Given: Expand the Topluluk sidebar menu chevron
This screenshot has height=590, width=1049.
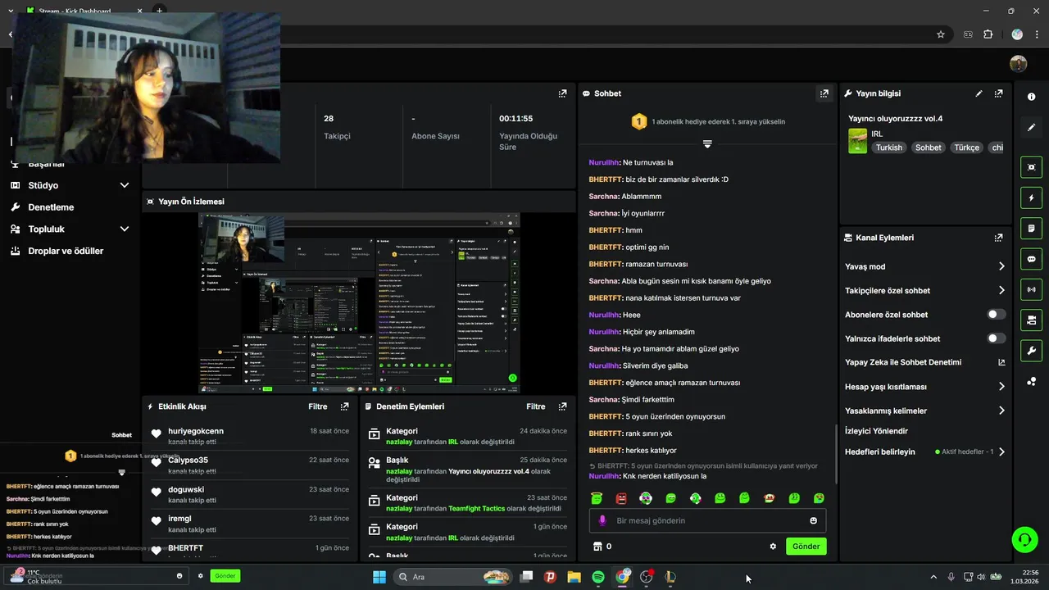Looking at the screenshot, I should coord(125,229).
